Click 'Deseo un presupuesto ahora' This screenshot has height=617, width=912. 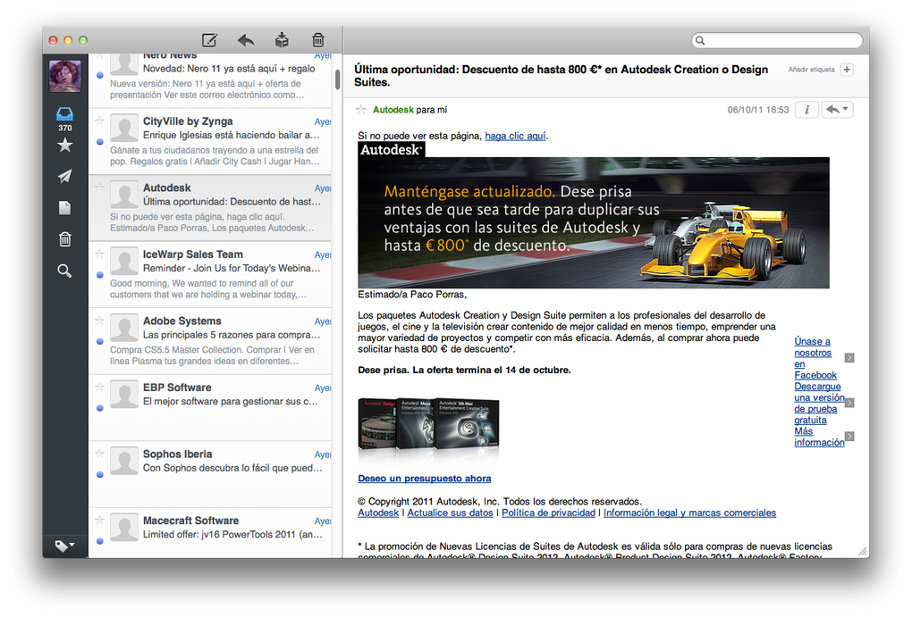tap(424, 479)
